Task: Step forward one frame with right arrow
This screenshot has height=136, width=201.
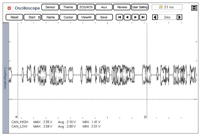Action: (x=135, y=17)
